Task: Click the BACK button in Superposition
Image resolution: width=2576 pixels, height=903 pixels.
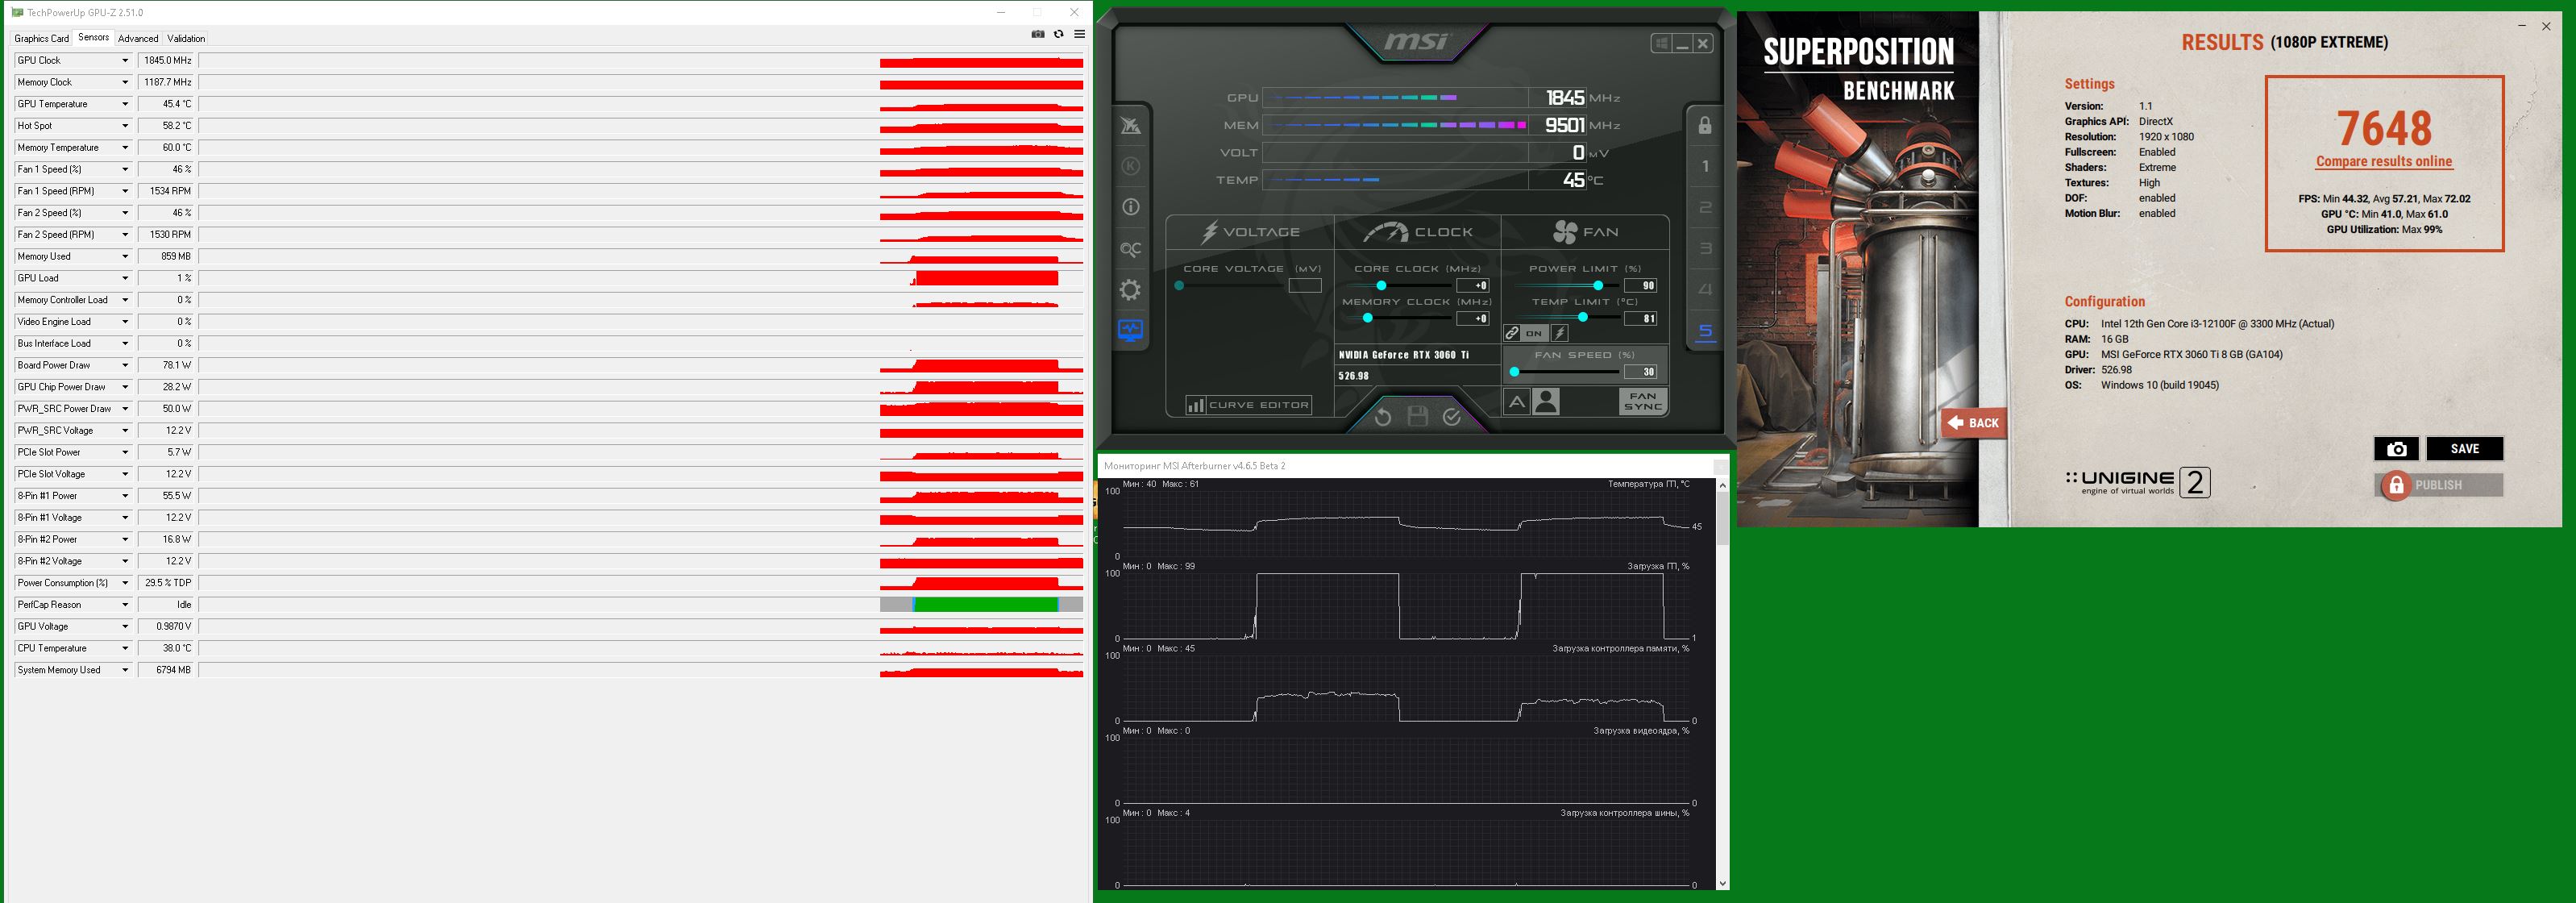Action: coord(1973,423)
